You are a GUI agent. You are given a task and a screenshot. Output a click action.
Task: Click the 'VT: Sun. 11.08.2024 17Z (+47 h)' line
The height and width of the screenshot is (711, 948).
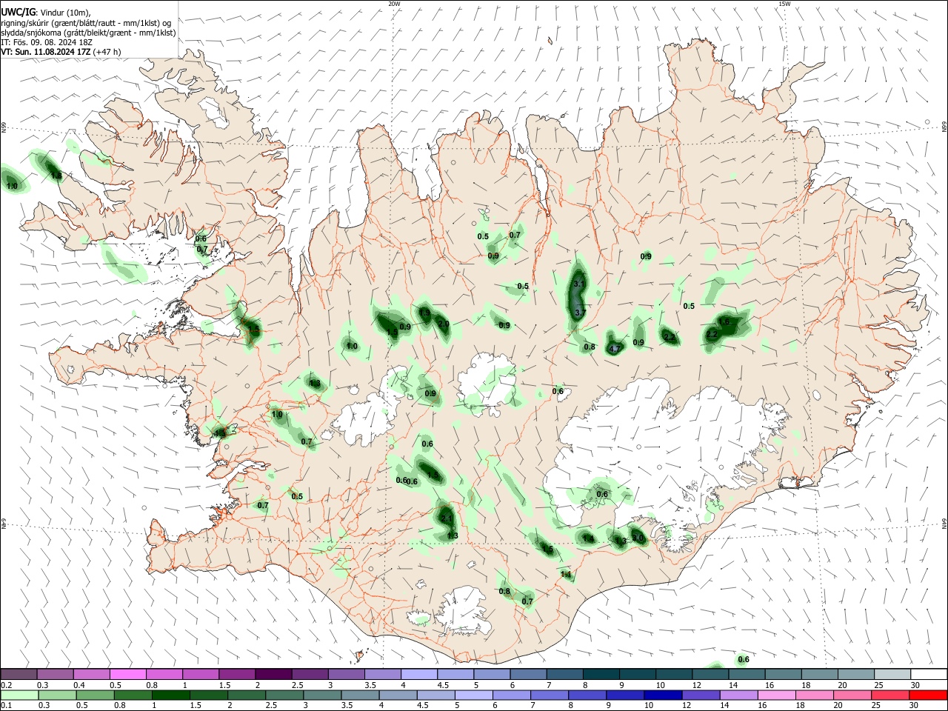tap(61, 52)
